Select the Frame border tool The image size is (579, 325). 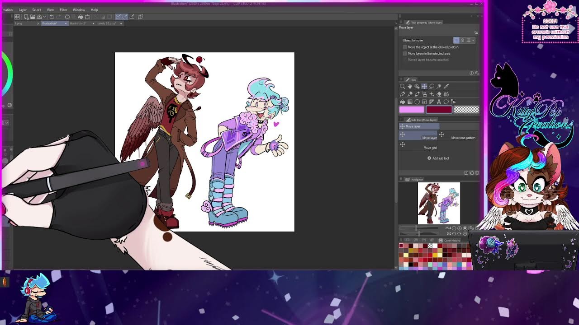pyautogui.click(x=424, y=102)
